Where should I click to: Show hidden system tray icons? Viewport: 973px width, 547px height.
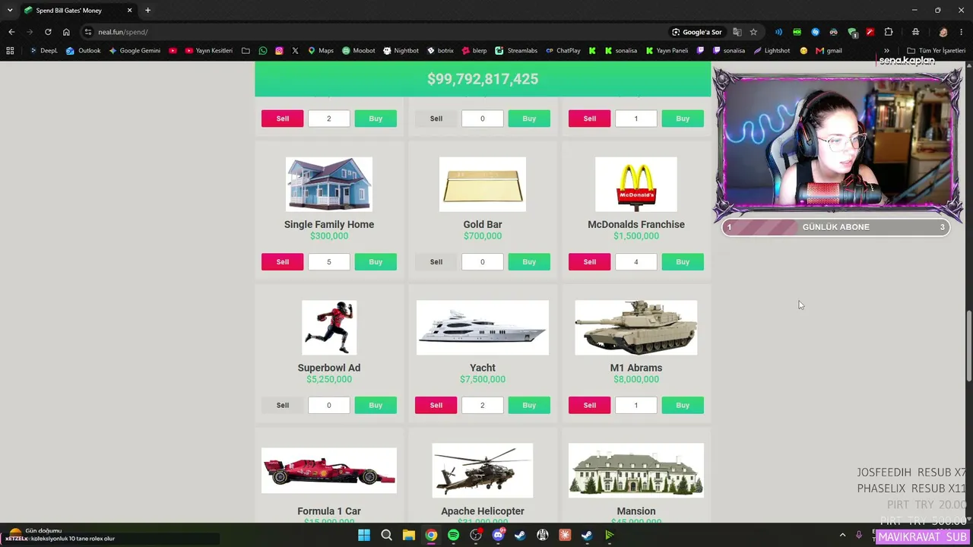(842, 536)
